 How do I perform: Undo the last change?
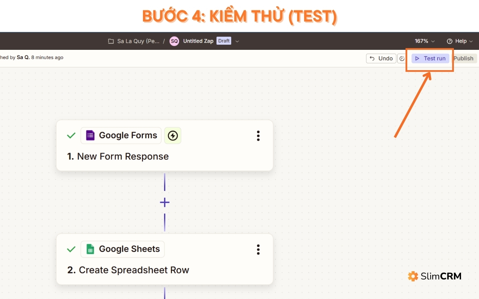pos(381,59)
